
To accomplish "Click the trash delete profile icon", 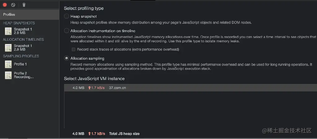I will click(x=24, y=5).
